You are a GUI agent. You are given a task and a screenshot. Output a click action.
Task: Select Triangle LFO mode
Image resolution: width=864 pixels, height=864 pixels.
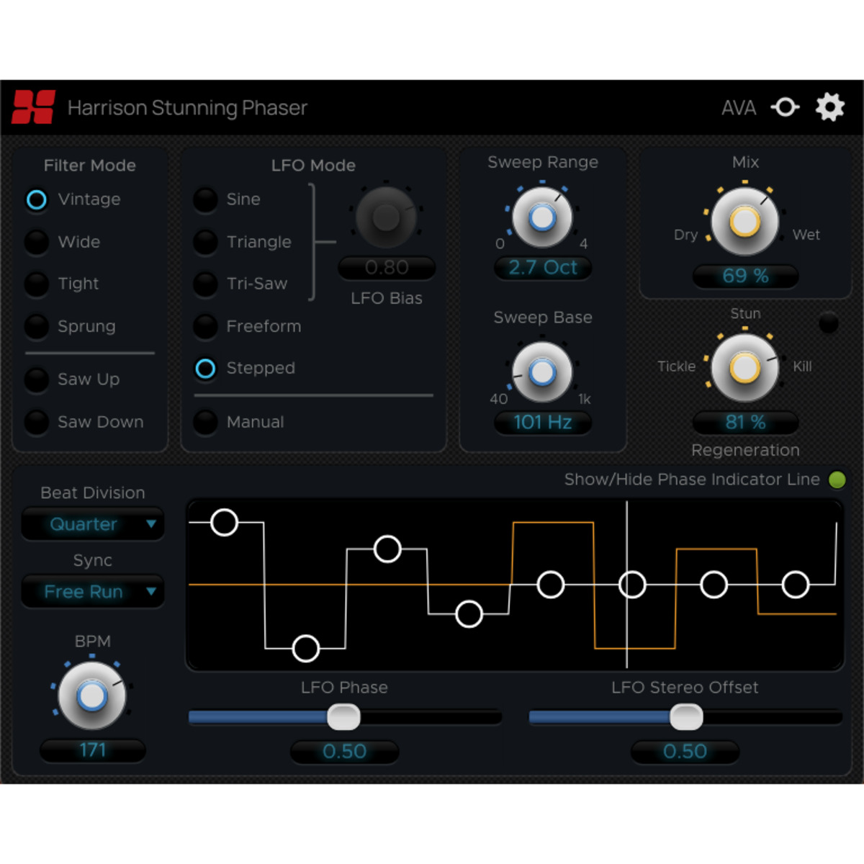point(205,242)
